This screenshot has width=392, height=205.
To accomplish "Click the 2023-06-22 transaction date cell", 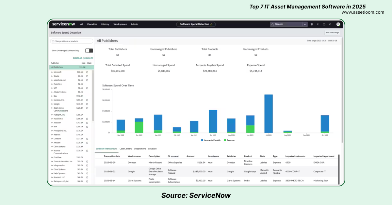I will 110,171.
